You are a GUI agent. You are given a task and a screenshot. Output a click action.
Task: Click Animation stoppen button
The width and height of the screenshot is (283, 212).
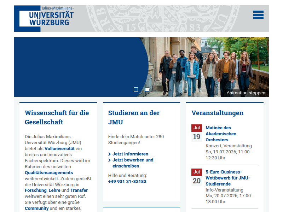pyautogui.click(x=246, y=93)
